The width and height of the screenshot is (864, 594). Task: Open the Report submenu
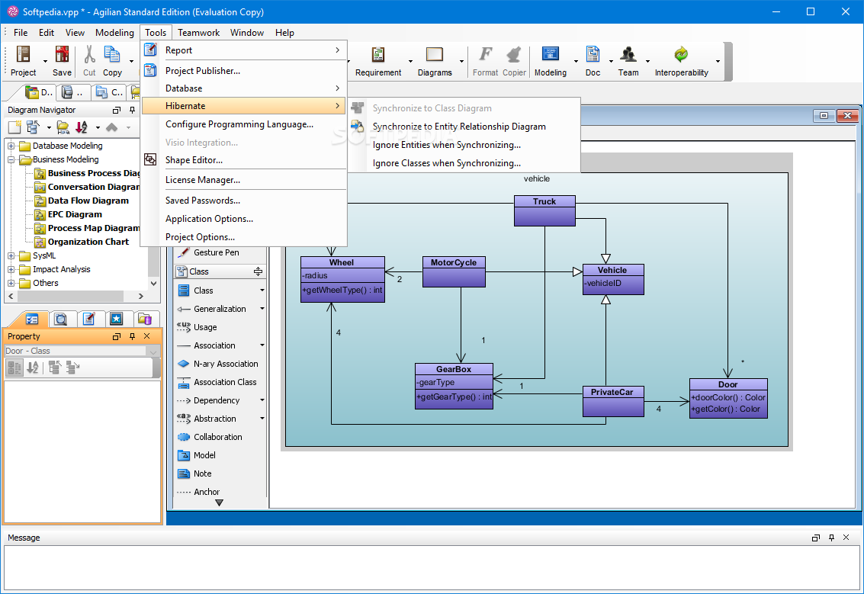(x=244, y=50)
